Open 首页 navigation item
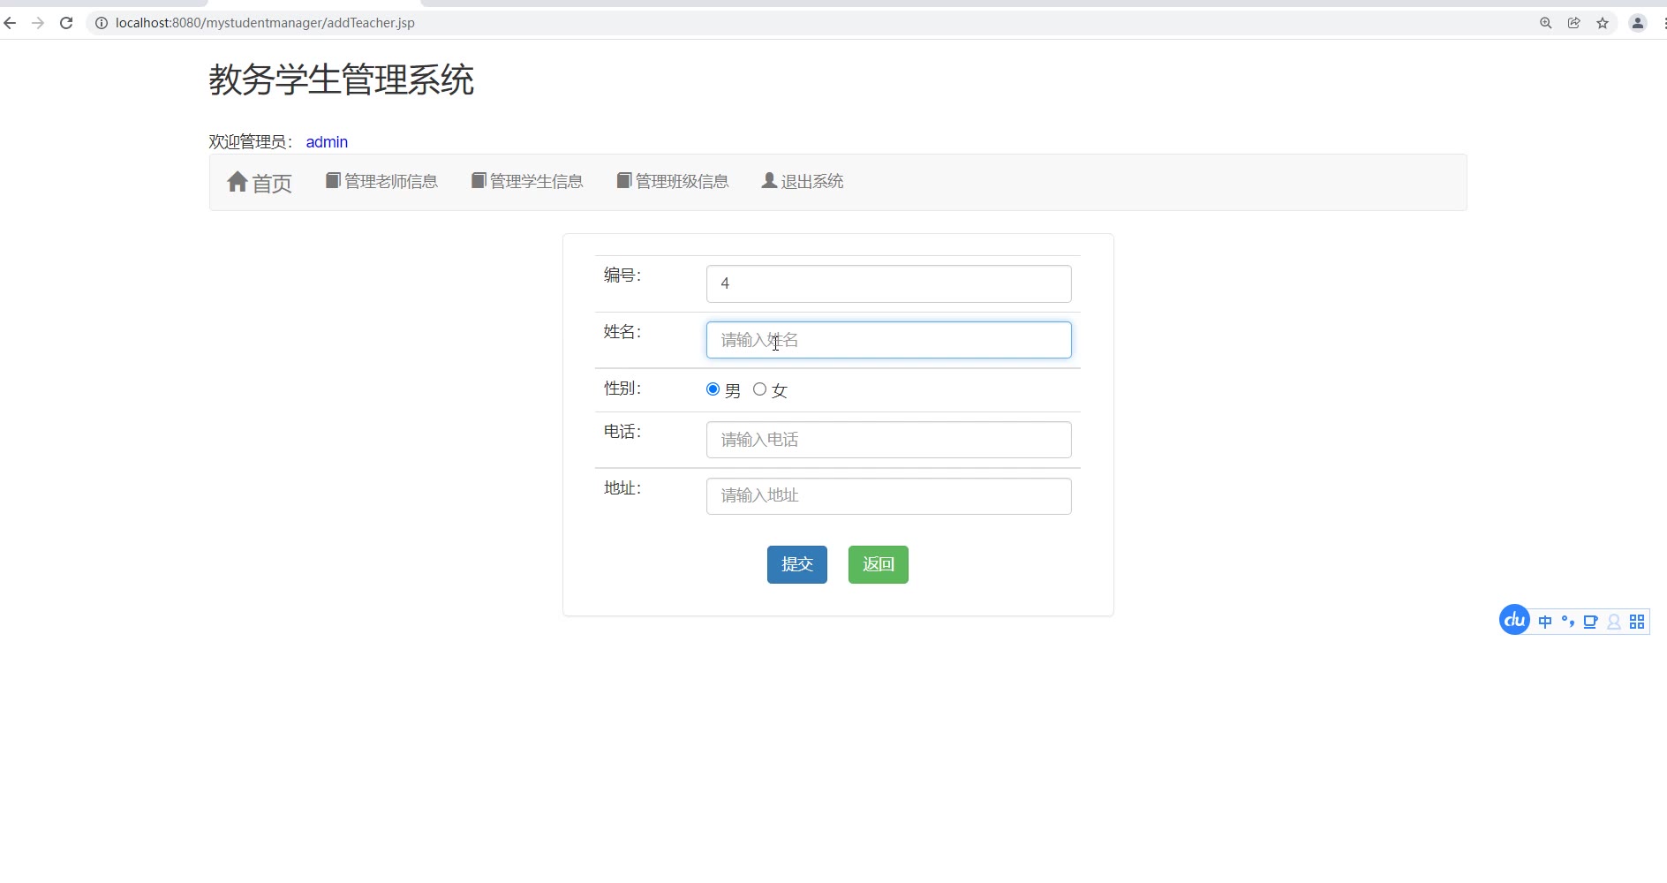 pos(260,183)
